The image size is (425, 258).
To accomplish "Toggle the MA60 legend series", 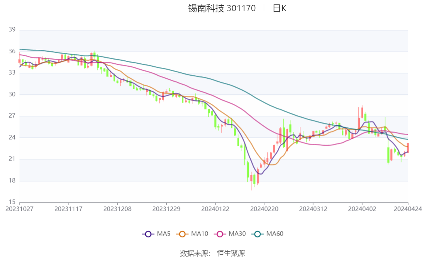I will point(268,234).
